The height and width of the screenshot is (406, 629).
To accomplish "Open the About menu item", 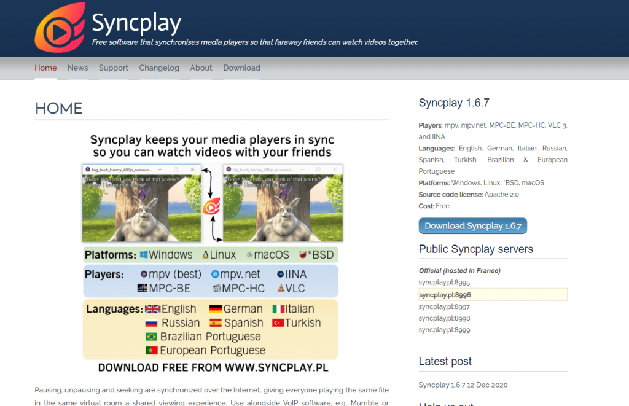I will (201, 68).
